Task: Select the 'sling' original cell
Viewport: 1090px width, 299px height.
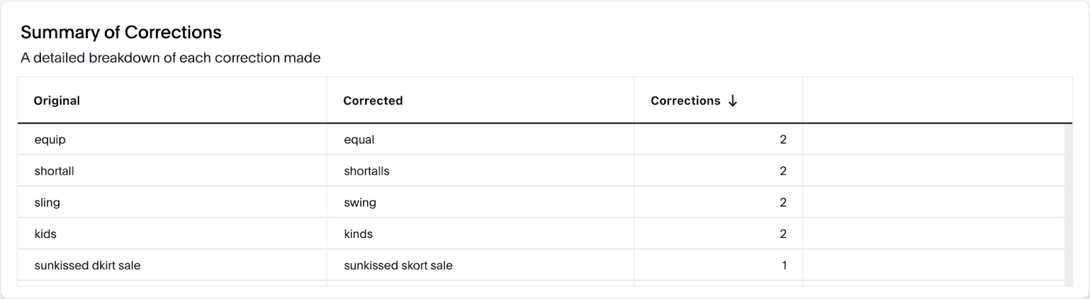Action: coord(172,203)
